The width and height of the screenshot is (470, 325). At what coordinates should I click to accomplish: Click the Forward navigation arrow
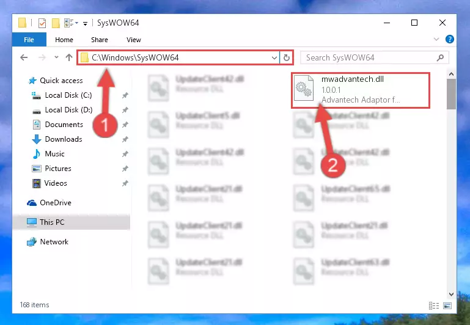[x=42, y=57]
